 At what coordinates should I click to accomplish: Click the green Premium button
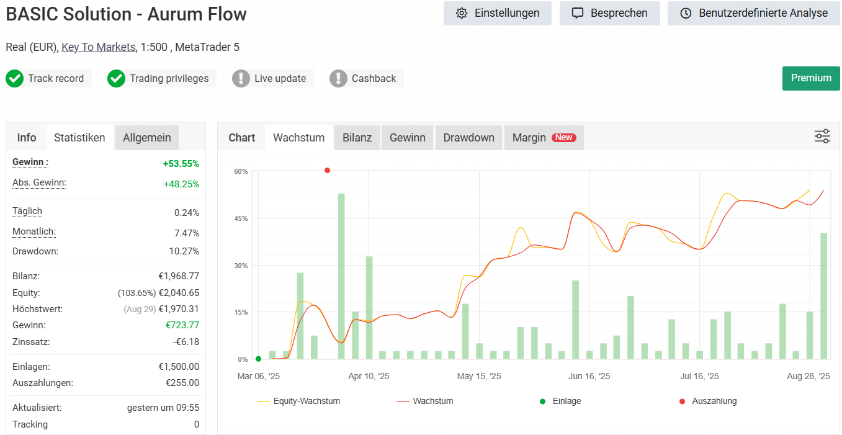tap(810, 78)
